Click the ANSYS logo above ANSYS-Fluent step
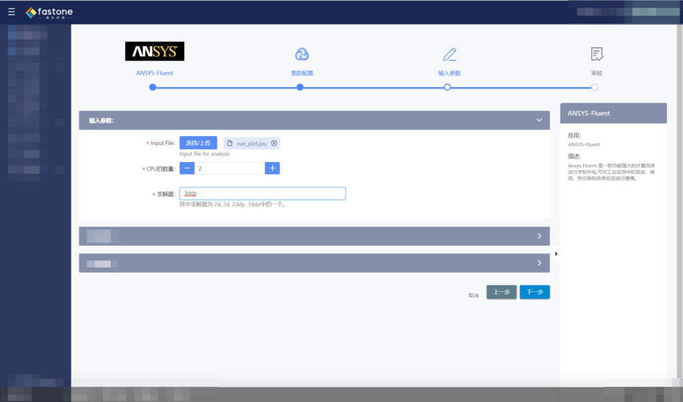Image resolution: width=683 pixels, height=402 pixels. tap(154, 51)
